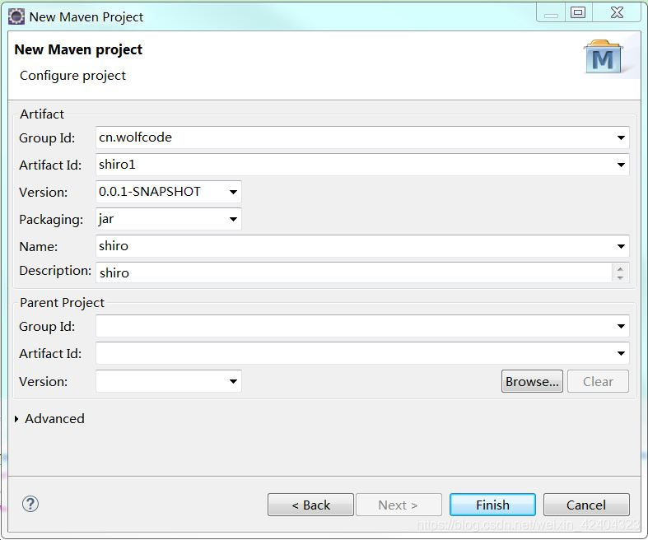This screenshot has height=540, width=648.
Task: Click the Description field scroll down arrow
Action: click(x=620, y=277)
